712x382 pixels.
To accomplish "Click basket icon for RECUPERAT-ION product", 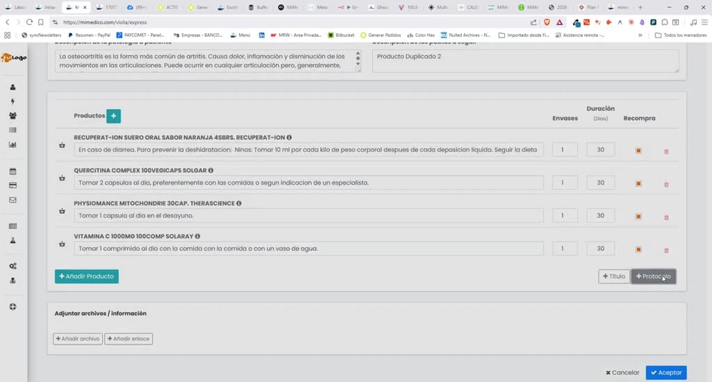I will pos(62,145).
